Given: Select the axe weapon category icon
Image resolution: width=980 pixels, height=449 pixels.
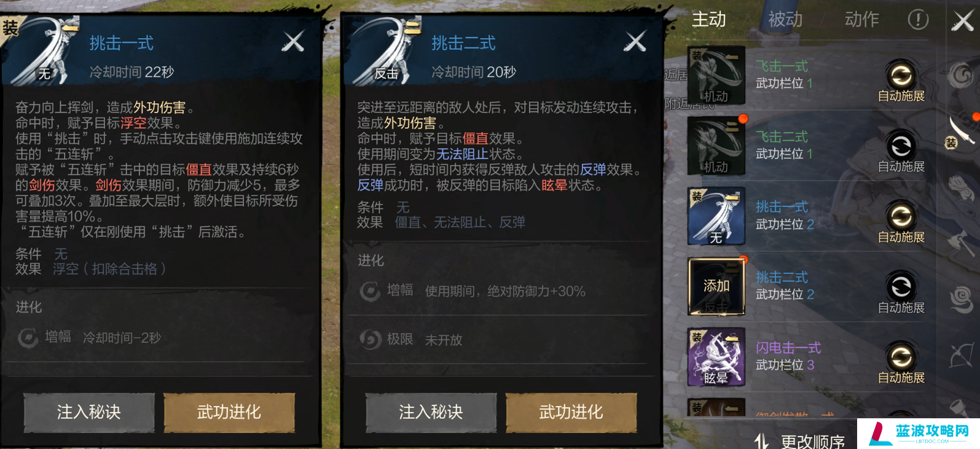Looking at the screenshot, I should [961, 244].
